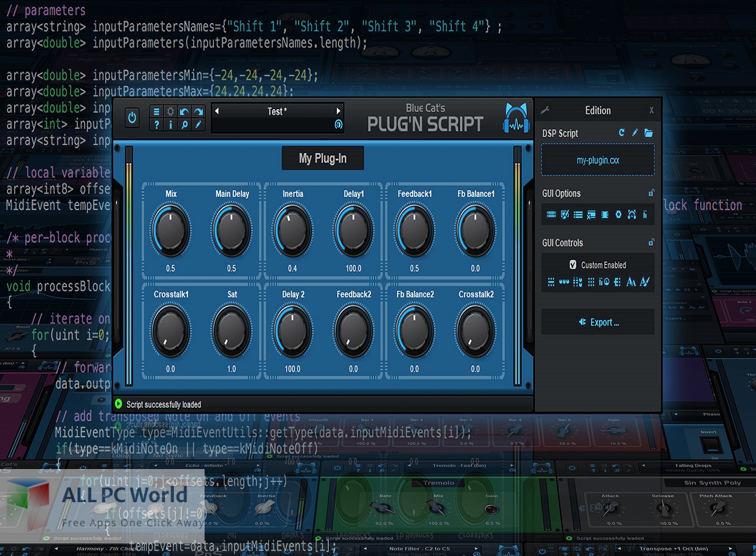756x556 pixels.
Task: Open the Test preset selector
Action: [276, 112]
